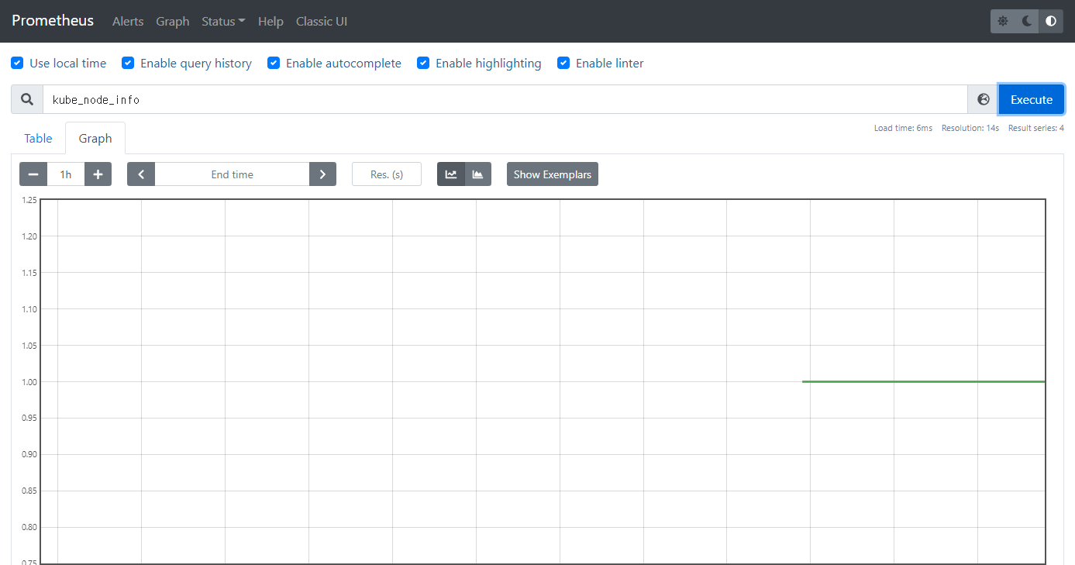Click the search magnifier icon beside the query
The width and height of the screenshot is (1075, 565).
(27, 99)
